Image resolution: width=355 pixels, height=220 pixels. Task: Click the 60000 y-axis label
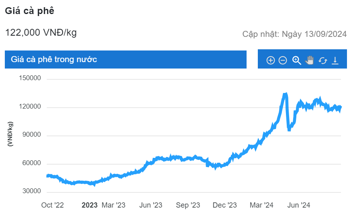[x=32, y=163]
